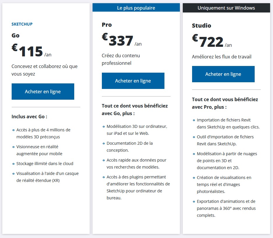Click bullet beside Stockage illimité dans le cloud
The image size is (273, 238).
point(13,164)
